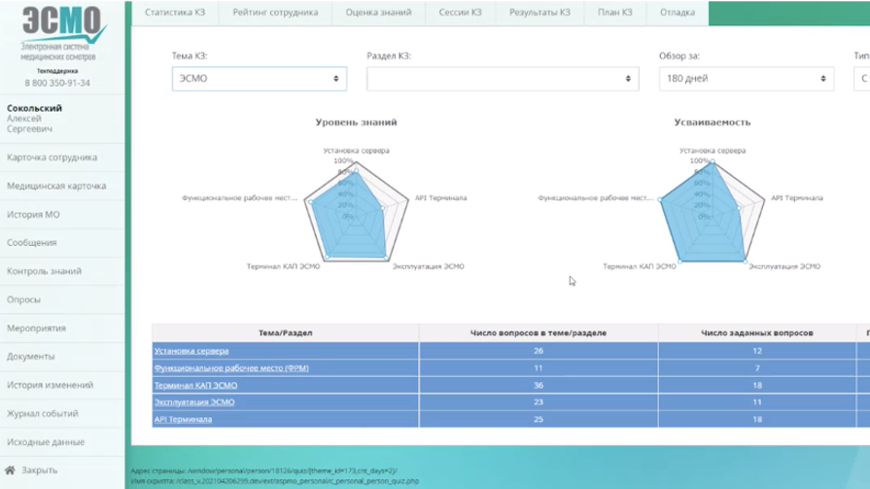This screenshot has width=870, height=489.
Task: Open the Рейтинг сотрудника tab
Action: 275,13
